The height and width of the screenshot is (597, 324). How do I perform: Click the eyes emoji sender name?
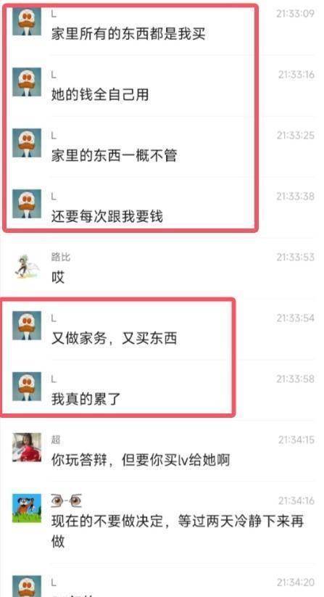(x=67, y=501)
